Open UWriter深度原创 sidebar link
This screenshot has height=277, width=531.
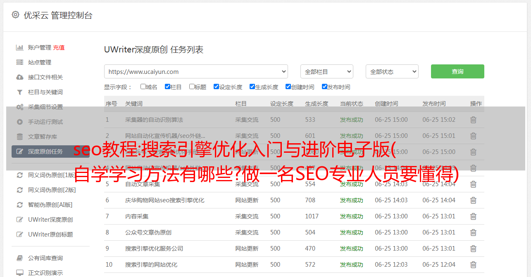50,220
